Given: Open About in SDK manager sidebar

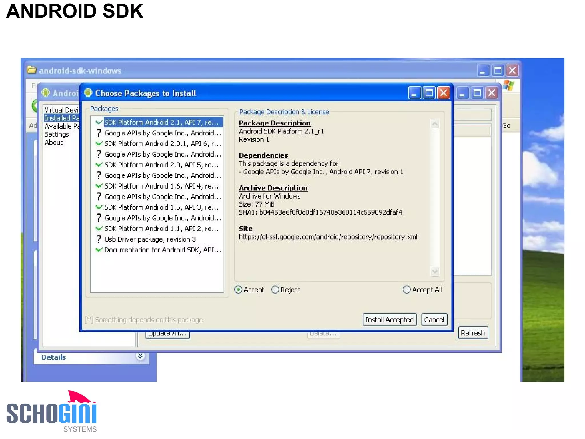Looking at the screenshot, I should coord(53,142).
